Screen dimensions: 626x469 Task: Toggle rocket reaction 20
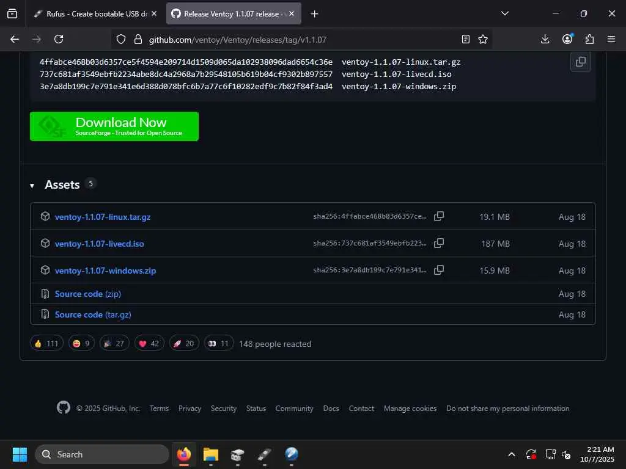[x=183, y=343]
